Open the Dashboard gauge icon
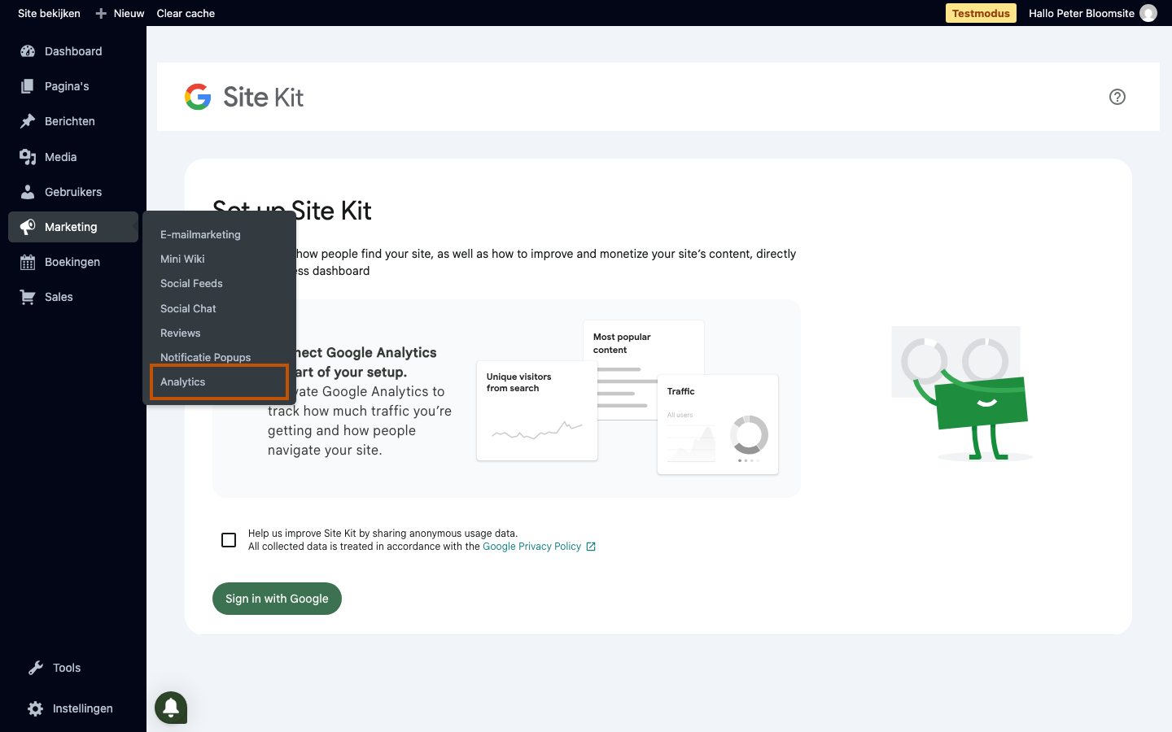This screenshot has height=732, width=1172. (28, 51)
